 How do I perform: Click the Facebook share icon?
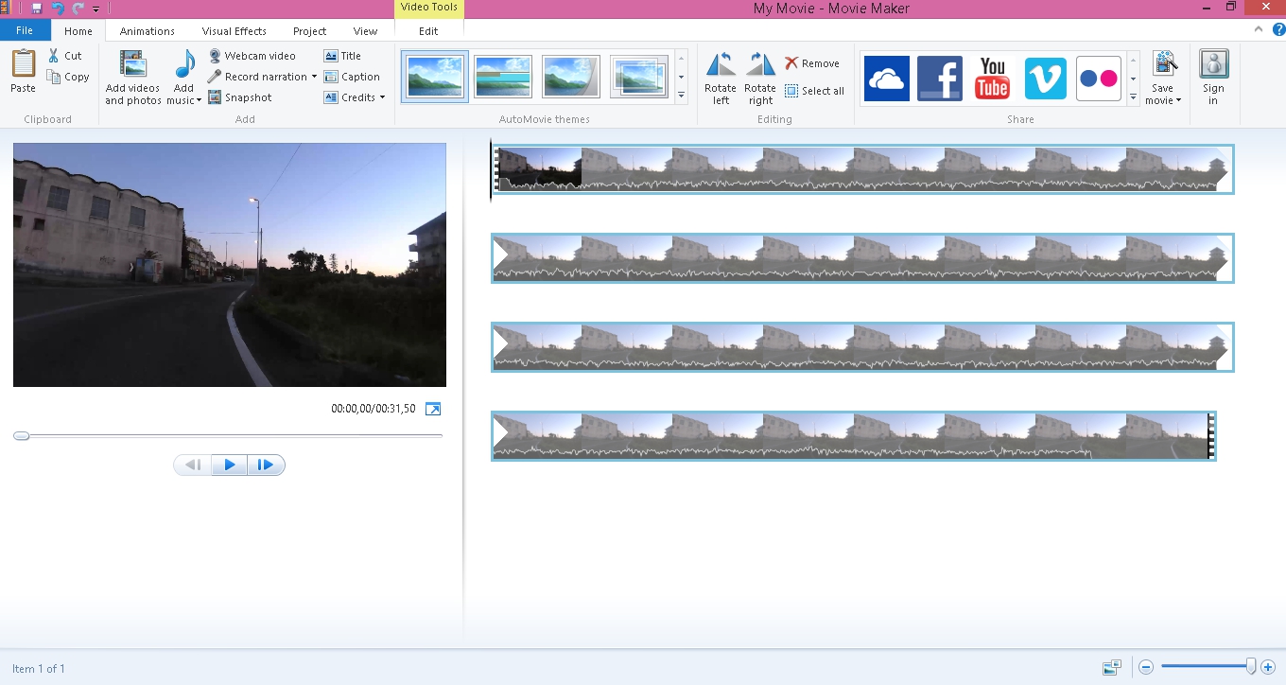pos(939,78)
